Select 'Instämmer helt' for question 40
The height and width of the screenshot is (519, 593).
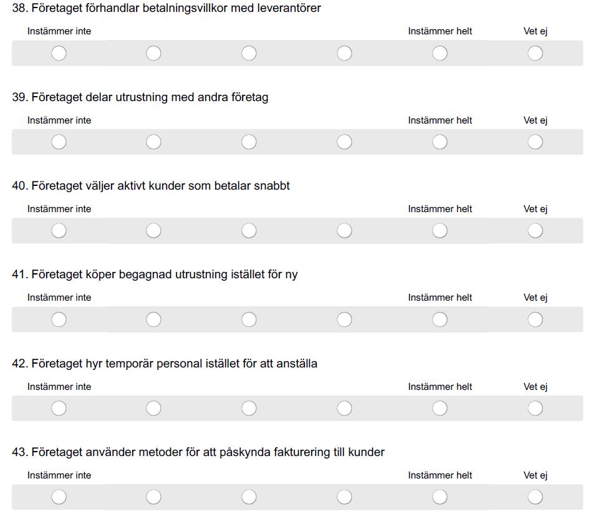tap(440, 231)
